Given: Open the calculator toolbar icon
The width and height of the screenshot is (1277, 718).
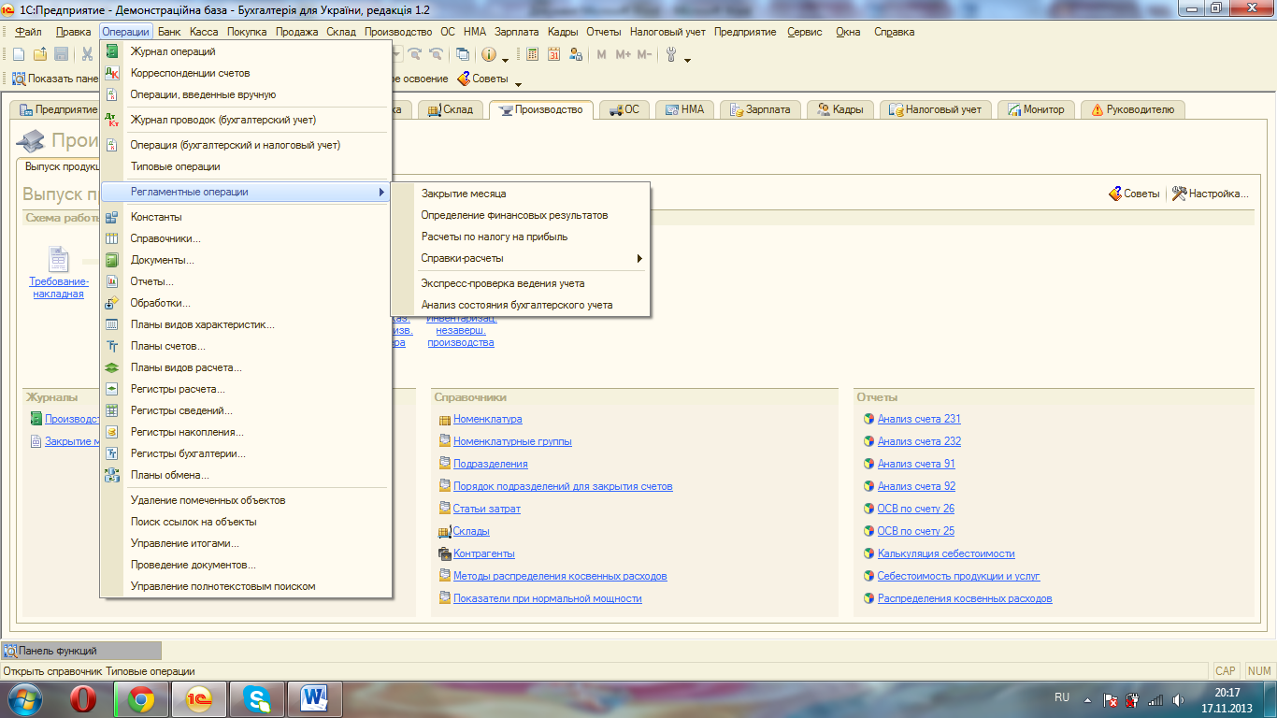Looking at the screenshot, I should pos(532,54).
